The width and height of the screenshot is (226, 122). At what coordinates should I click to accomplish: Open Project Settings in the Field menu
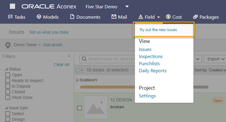pos(147,96)
